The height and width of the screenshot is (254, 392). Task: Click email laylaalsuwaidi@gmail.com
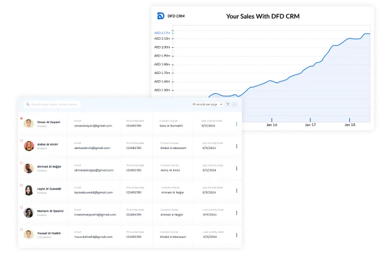click(x=94, y=193)
